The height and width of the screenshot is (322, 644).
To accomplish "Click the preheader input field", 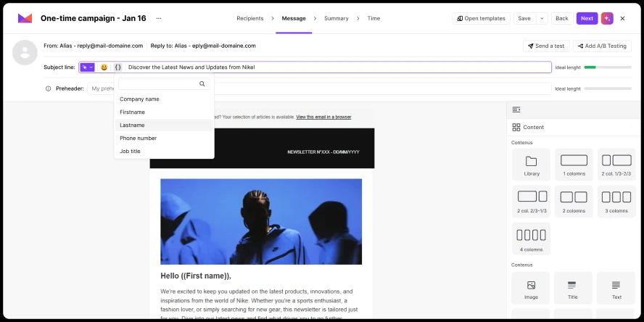I will click(319, 88).
